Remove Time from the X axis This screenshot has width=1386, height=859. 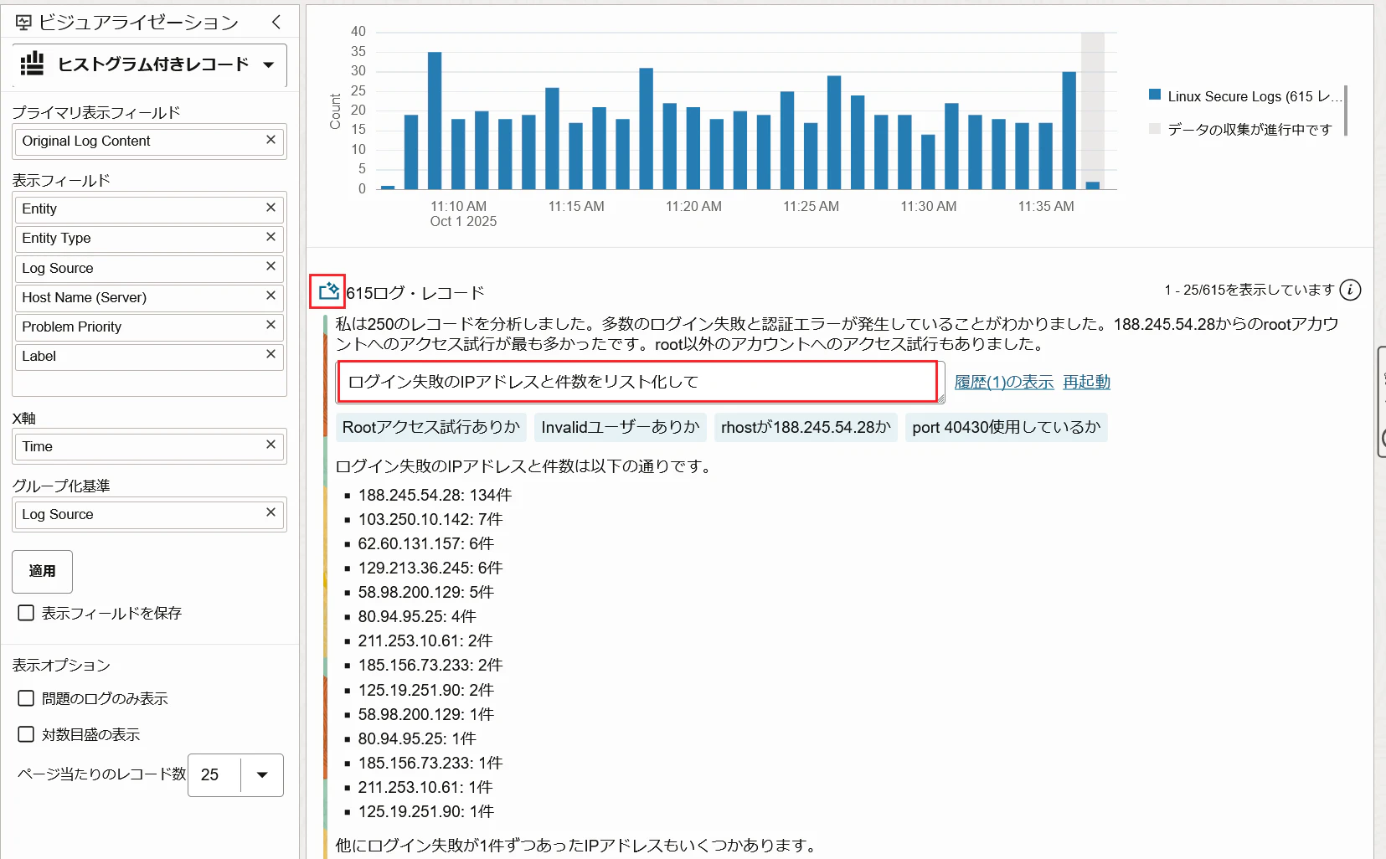271,445
